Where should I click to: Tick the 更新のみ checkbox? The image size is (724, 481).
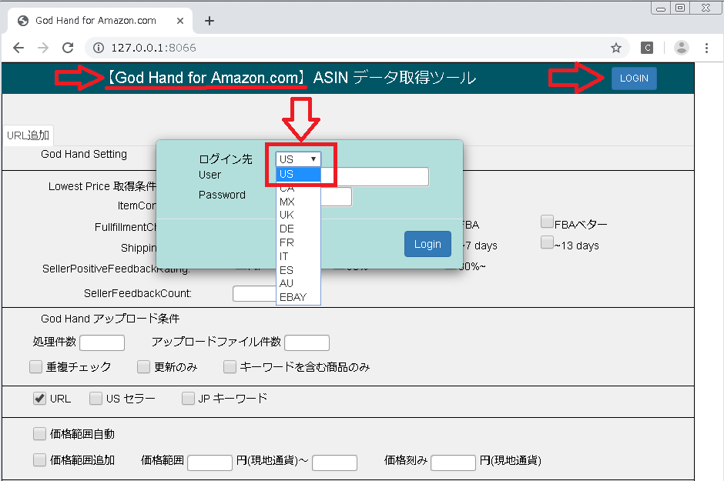143,366
